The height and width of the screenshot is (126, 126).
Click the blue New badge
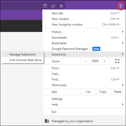pyautogui.click(x=96, y=49)
